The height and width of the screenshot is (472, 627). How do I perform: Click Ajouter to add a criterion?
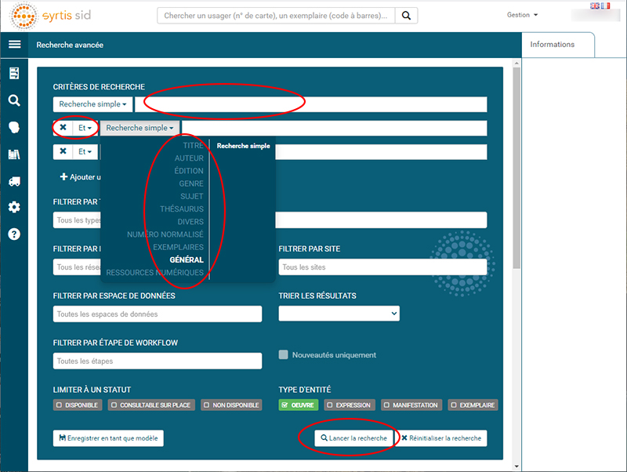pos(81,176)
